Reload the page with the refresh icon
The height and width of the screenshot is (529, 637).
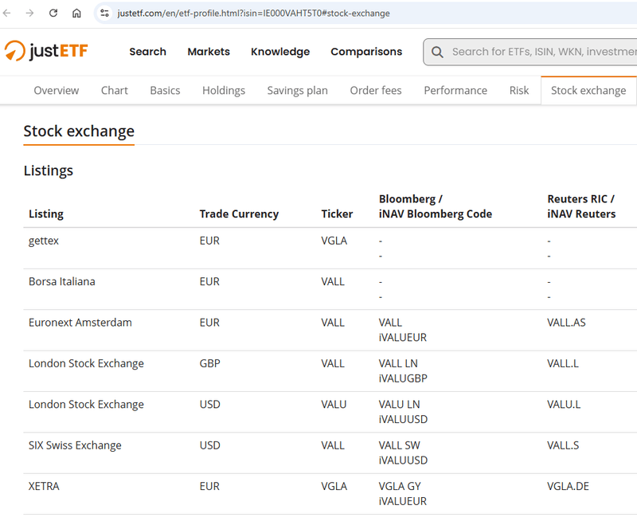(53, 13)
